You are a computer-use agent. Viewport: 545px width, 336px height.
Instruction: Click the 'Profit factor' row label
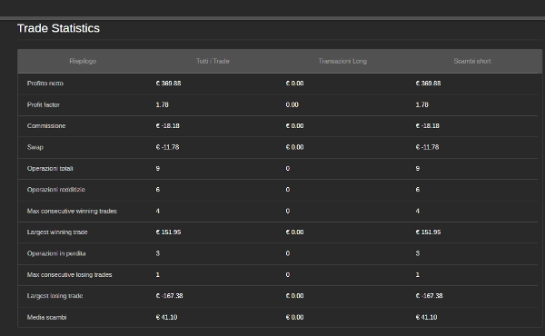[44, 104]
